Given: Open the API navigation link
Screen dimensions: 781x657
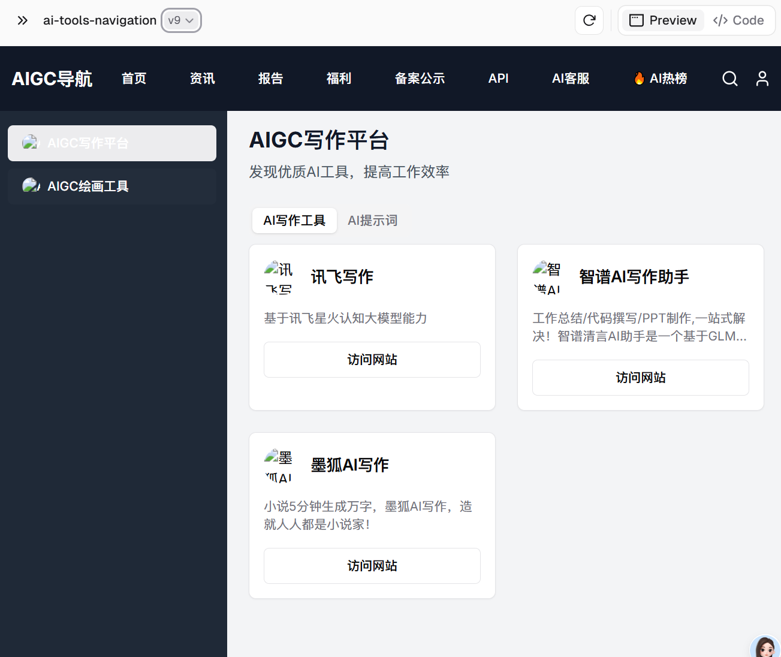Looking at the screenshot, I should [498, 79].
